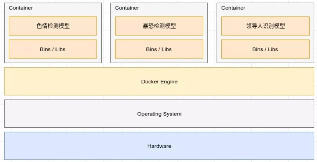Select the 色情检测模型 box

(x=53, y=26)
